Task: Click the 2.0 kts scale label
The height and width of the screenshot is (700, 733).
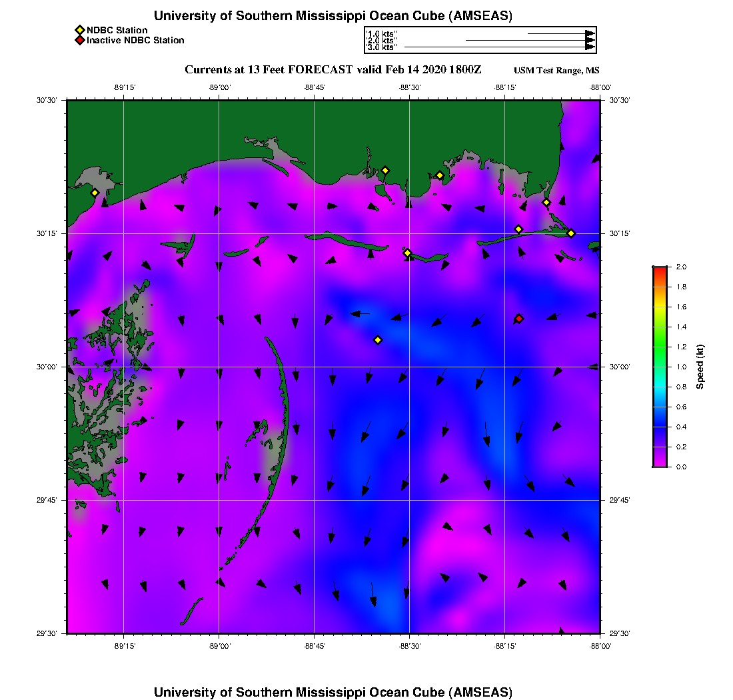Action: tap(382, 41)
